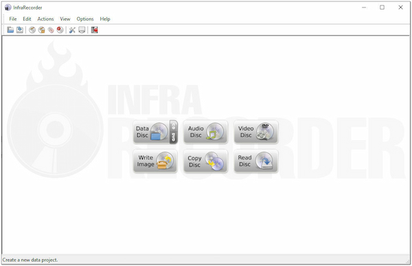Image resolution: width=412 pixels, height=266 pixels.
Task: Open the File menu
Action: coord(13,19)
